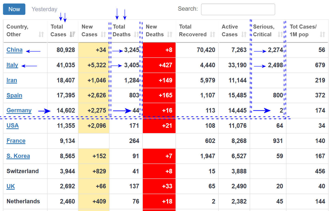
Task: Click the sort icon in Country, Other column
Action: [x=41, y=34]
